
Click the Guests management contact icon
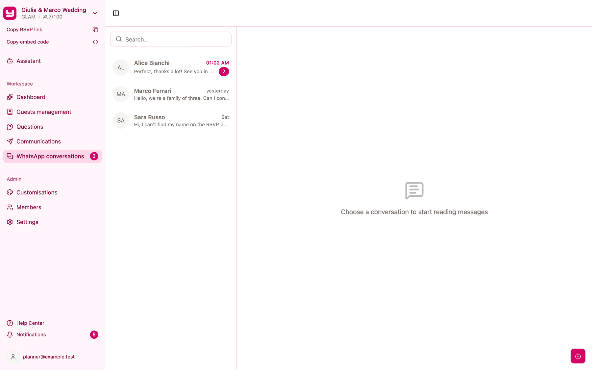pyautogui.click(x=10, y=112)
